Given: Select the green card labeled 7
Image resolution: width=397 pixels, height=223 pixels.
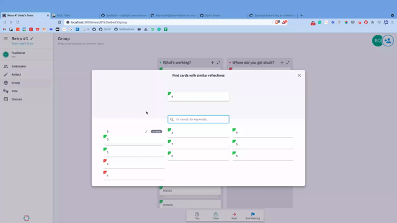Looking at the screenshot, I should (x=198, y=144).
